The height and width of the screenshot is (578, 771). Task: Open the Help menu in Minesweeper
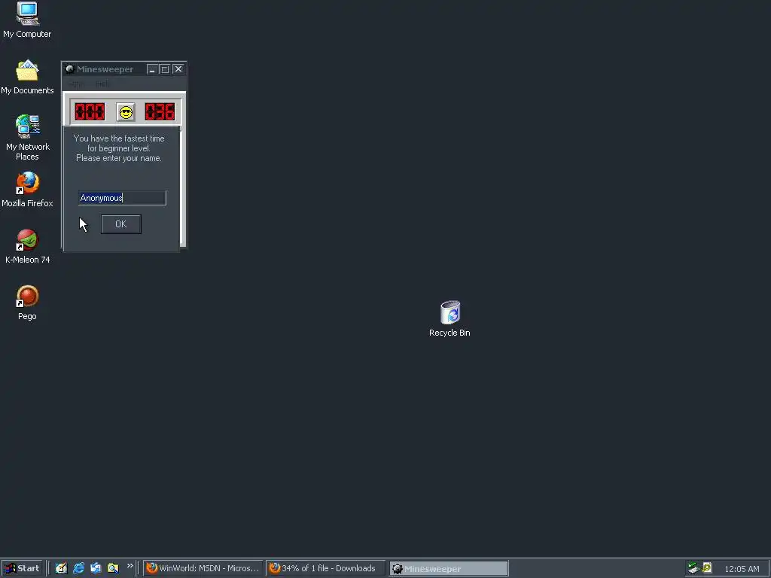click(x=102, y=84)
